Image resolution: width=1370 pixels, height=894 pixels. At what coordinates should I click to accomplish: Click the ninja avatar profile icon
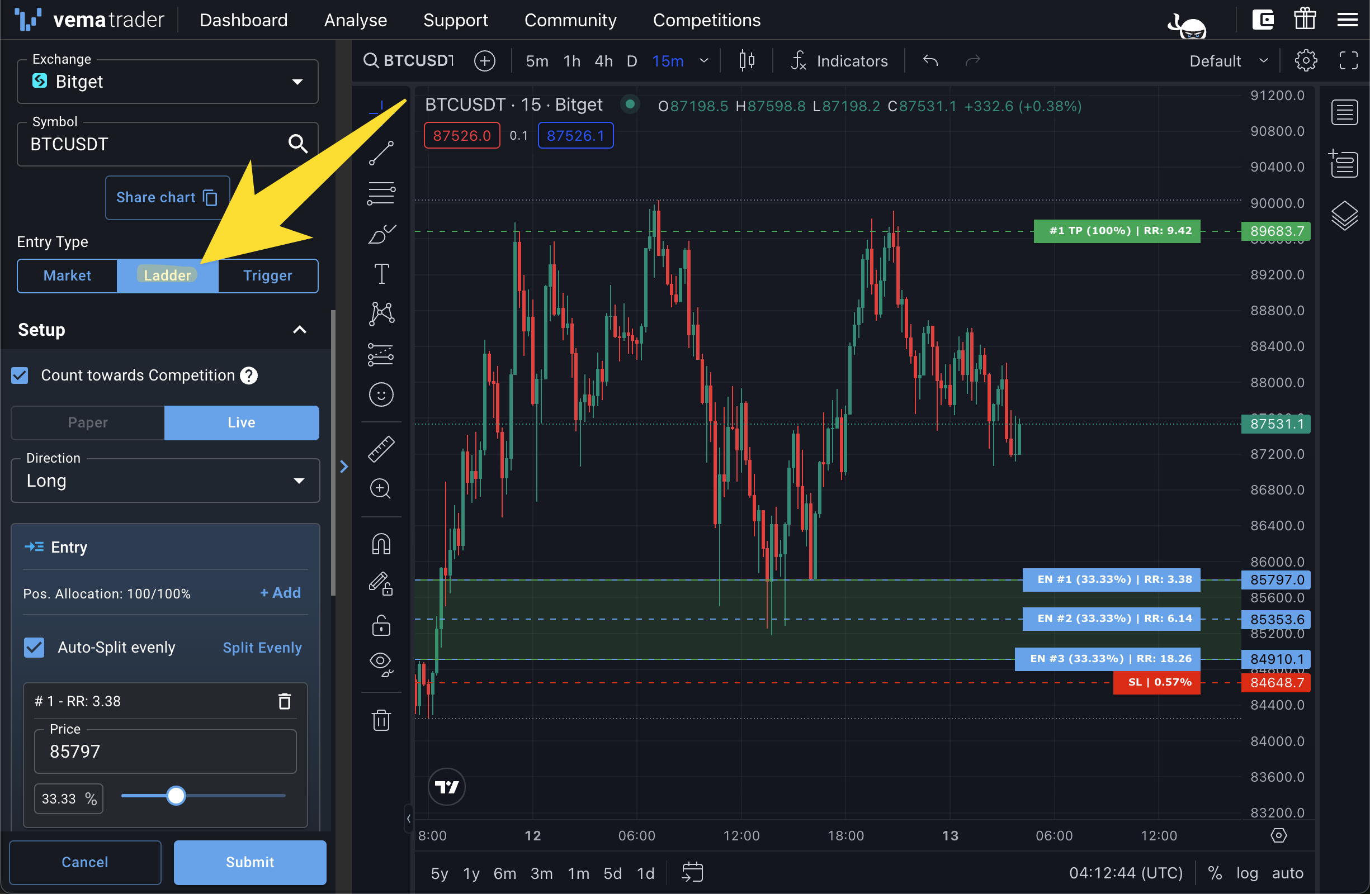1187,25
